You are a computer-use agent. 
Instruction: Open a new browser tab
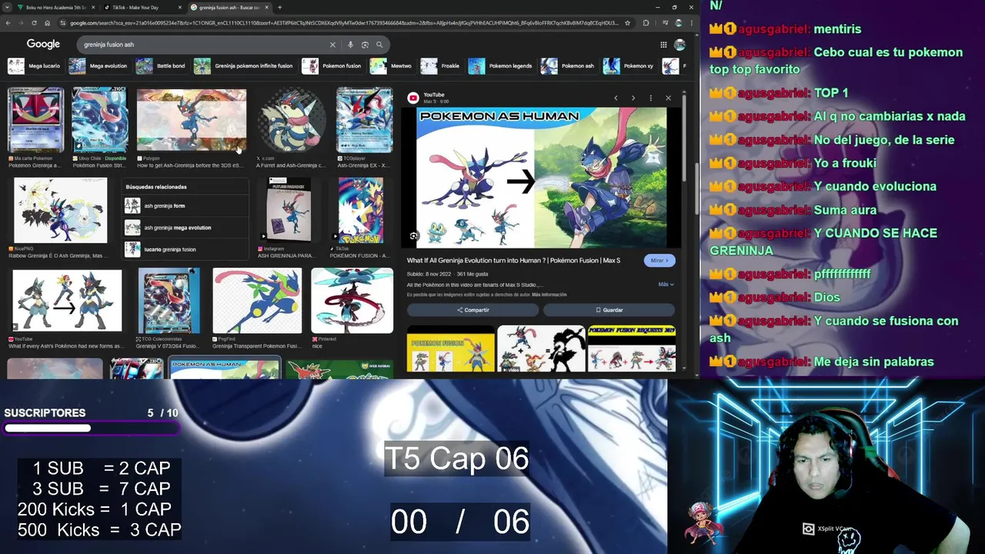pos(279,8)
